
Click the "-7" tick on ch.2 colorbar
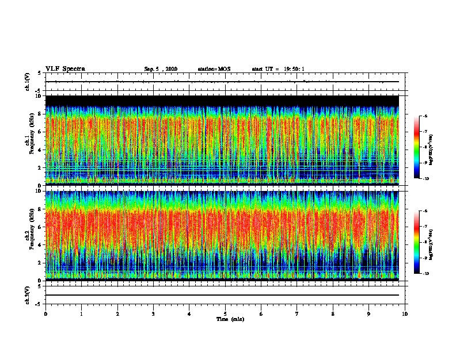(x=425, y=227)
